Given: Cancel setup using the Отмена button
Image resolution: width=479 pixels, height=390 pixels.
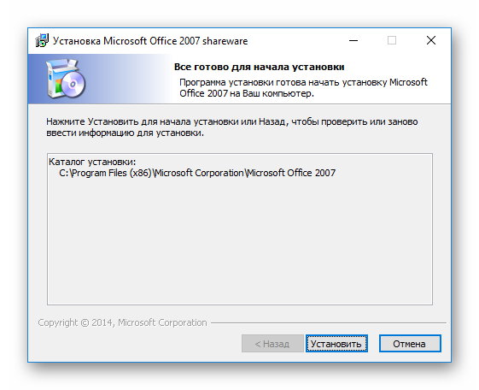Looking at the screenshot, I should pyautogui.click(x=410, y=344).
